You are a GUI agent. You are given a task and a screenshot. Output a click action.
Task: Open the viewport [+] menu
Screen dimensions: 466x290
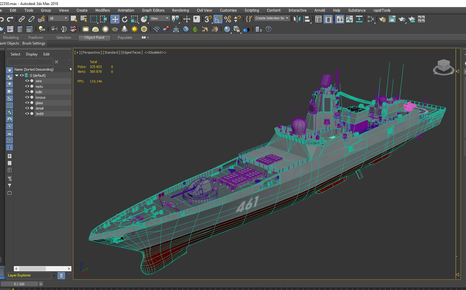(x=77, y=52)
